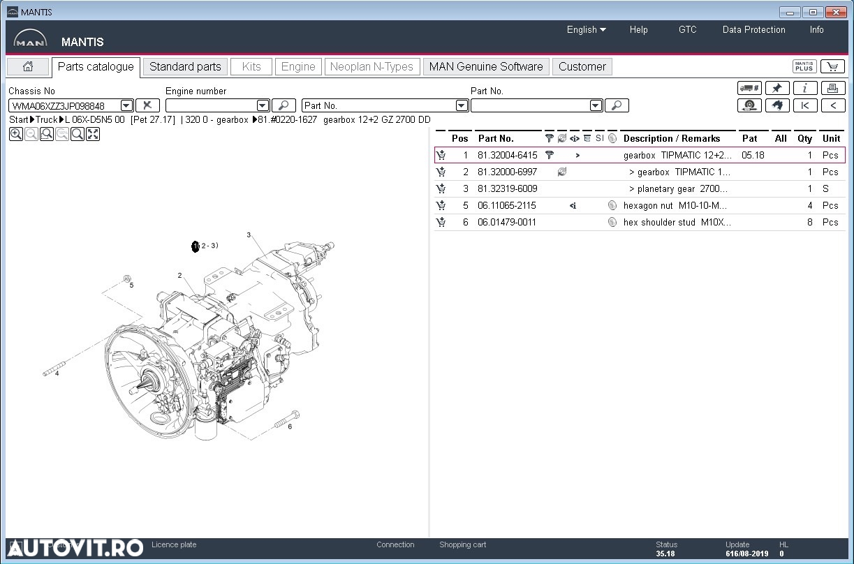Click the truck number lookup icon

tap(749, 88)
